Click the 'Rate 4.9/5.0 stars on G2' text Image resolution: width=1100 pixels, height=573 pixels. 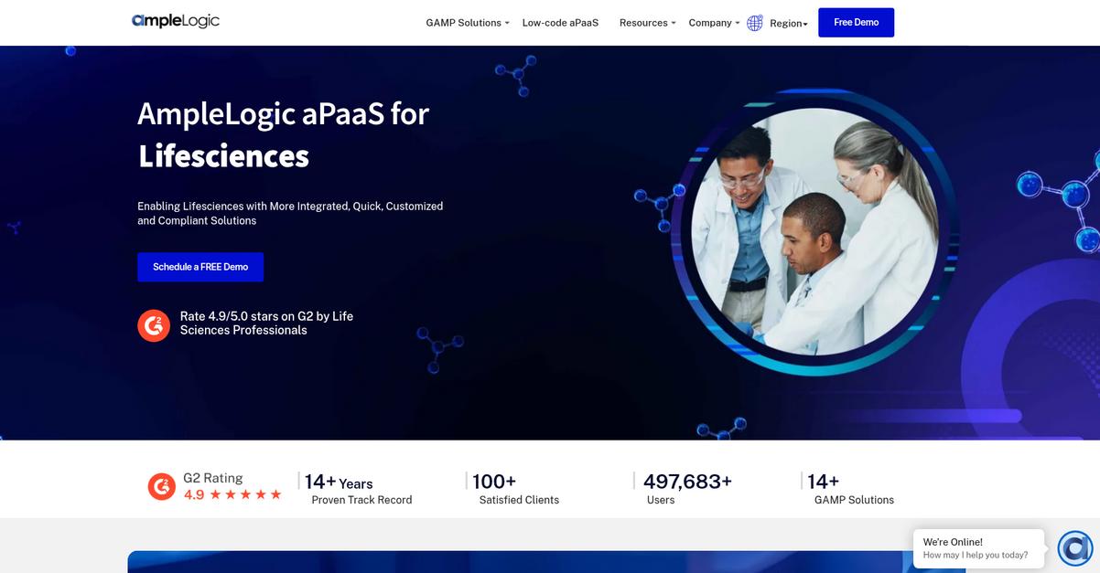point(266,323)
